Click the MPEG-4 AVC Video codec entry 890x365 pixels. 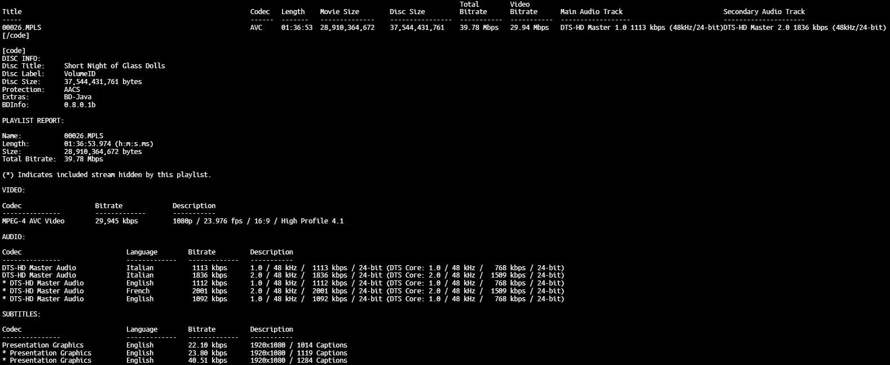pyautogui.click(x=33, y=221)
